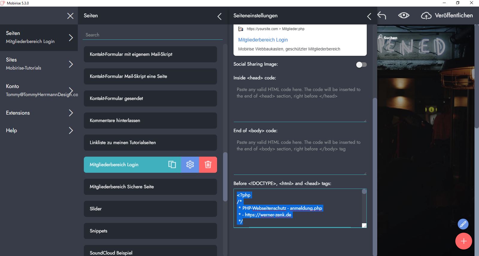Click the eye preview icon
Viewport: 479px width, 256px height.
coord(404,16)
